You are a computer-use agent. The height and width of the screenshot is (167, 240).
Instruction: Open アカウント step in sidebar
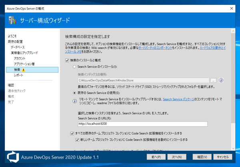click(20, 58)
